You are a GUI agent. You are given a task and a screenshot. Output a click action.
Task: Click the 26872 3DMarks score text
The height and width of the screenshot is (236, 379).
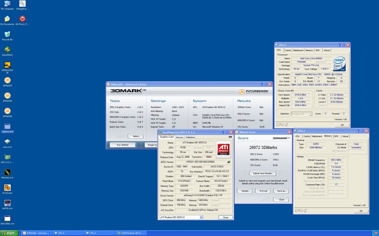pos(263,147)
